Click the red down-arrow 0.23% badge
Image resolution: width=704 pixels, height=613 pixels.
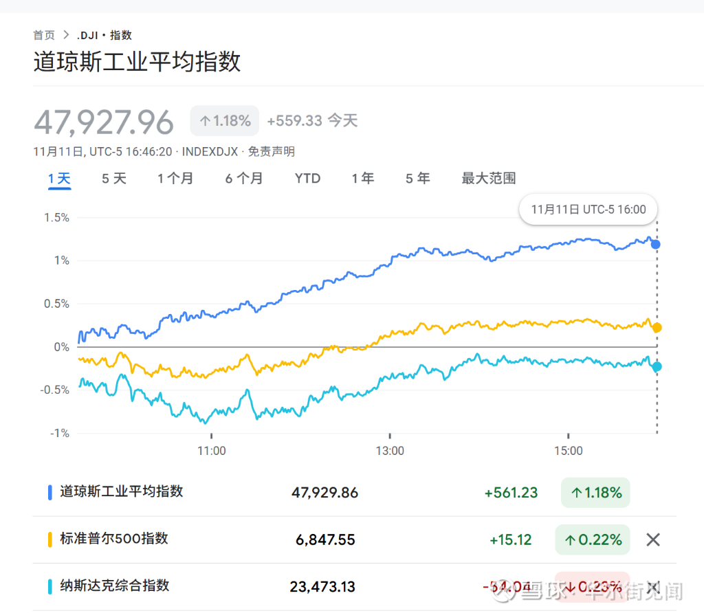592,587
